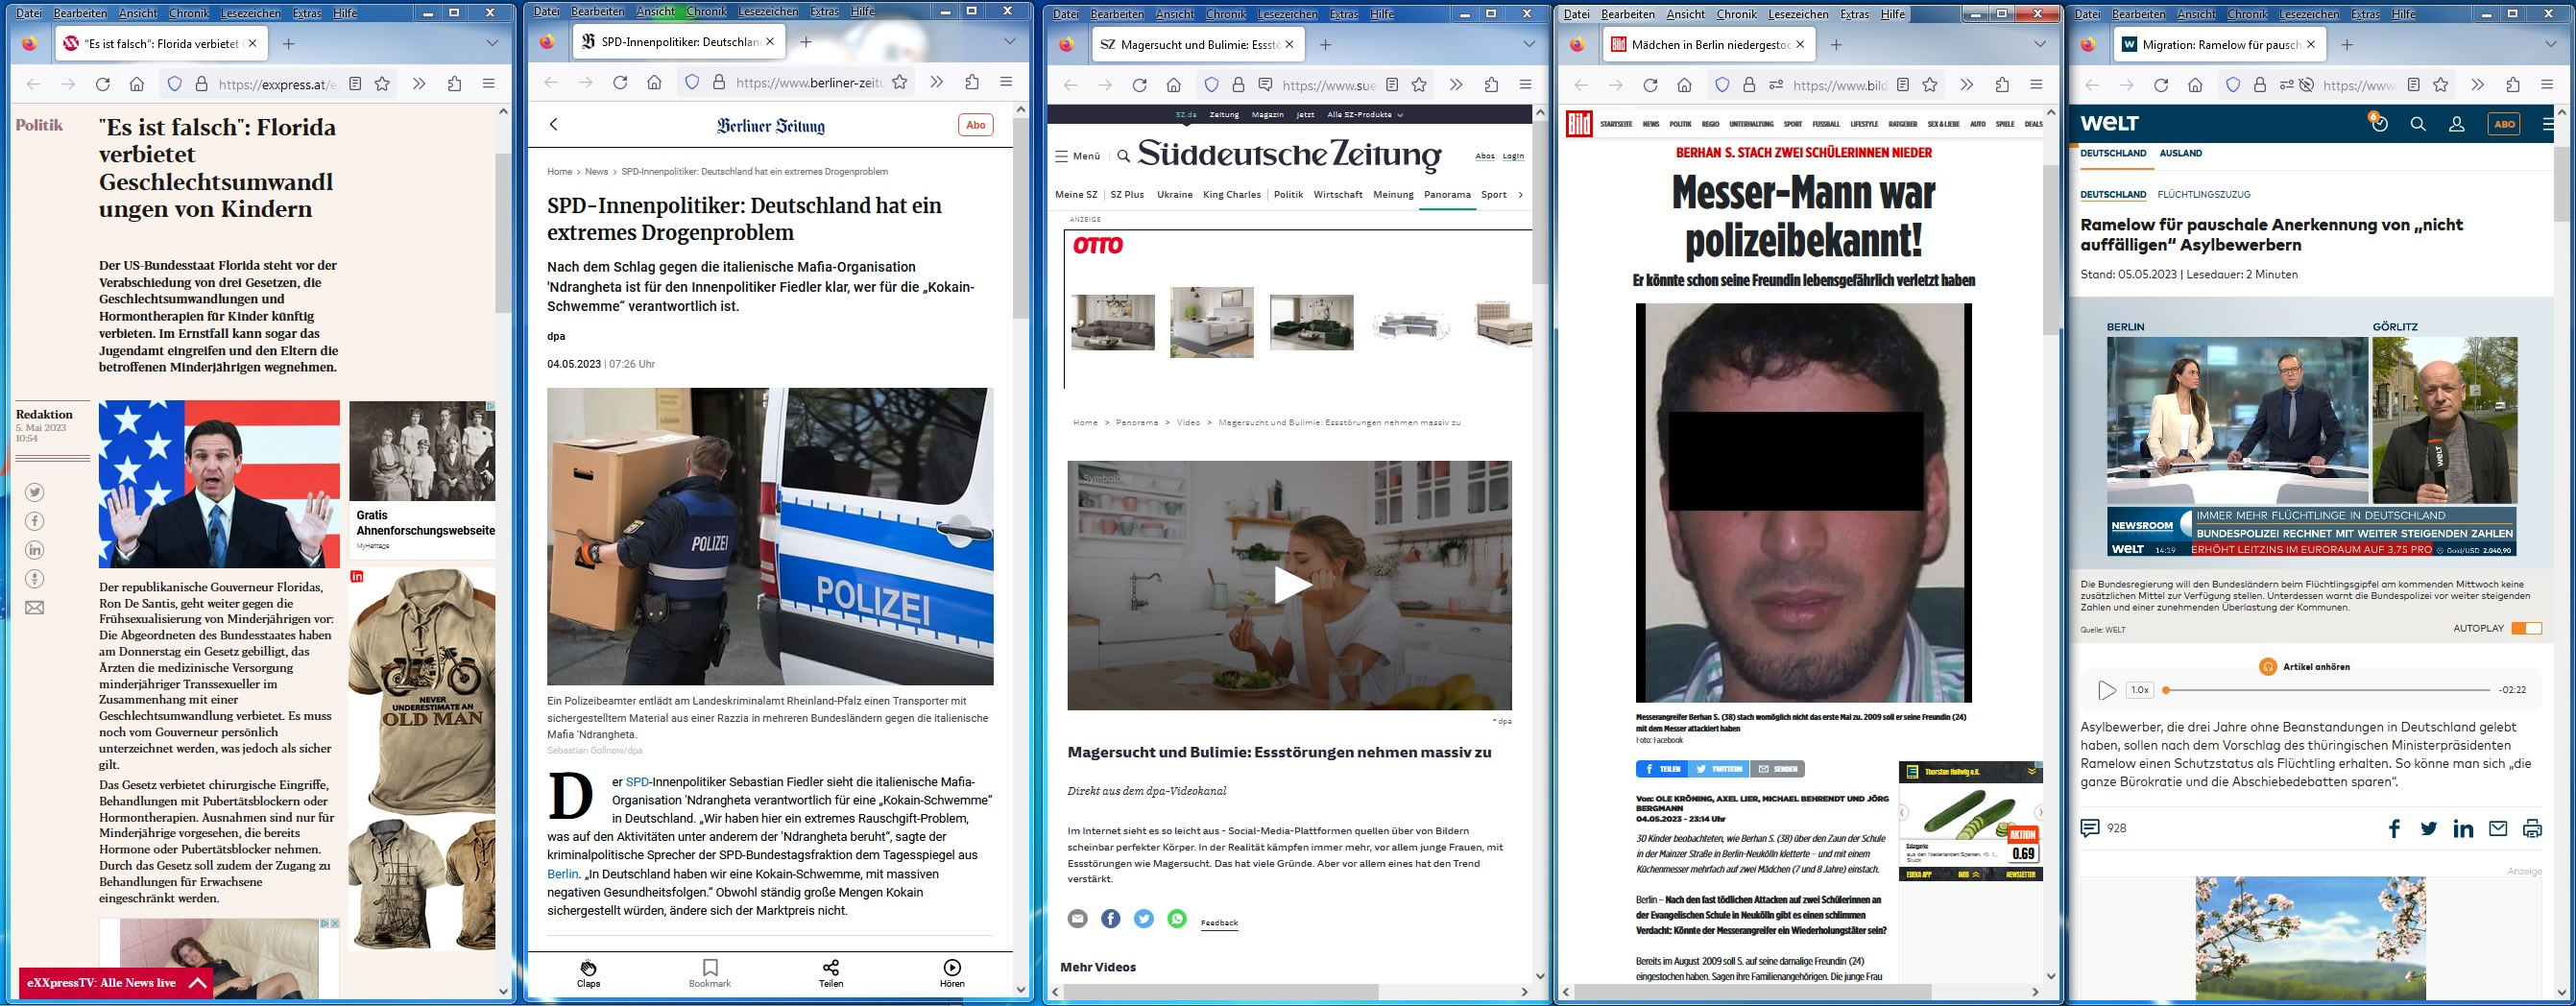Screen dimensions: 2576x1006
Task: Open tab list dropdown in Bild window
Action: pos(2040,44)
